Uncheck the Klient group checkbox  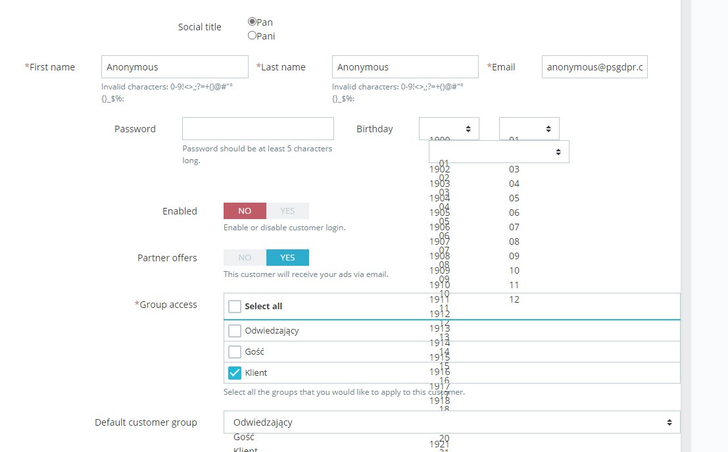(x=235, y=373)
